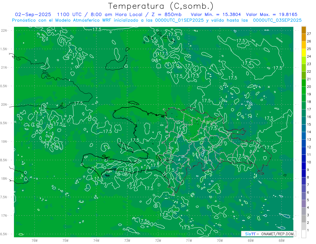Click color scale label '14'
Screen dimensions: 316x244
click(309, 132)
